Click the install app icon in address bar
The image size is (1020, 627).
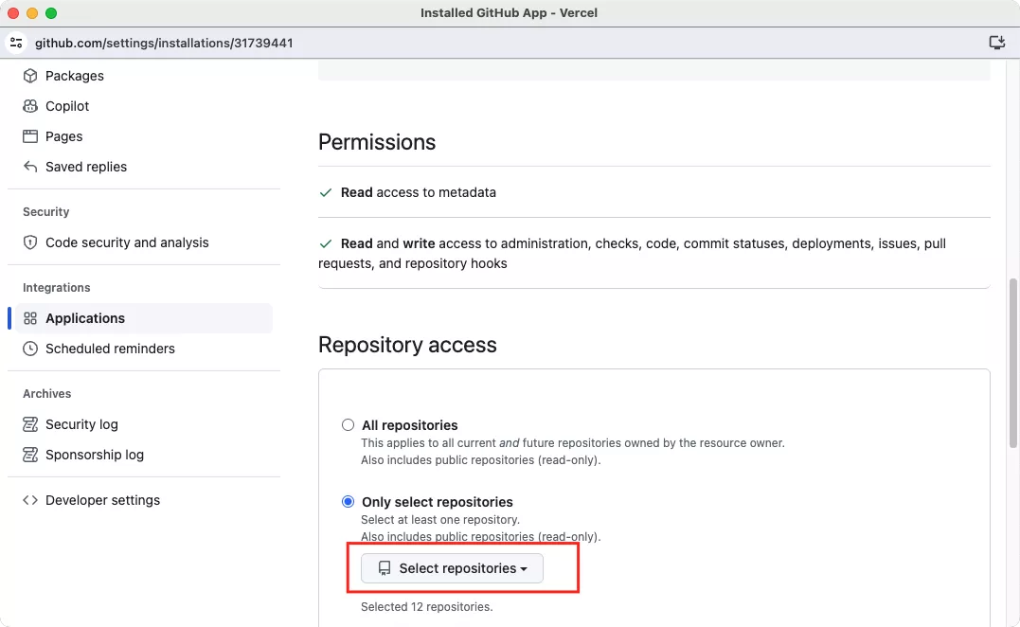click(996, 43)
